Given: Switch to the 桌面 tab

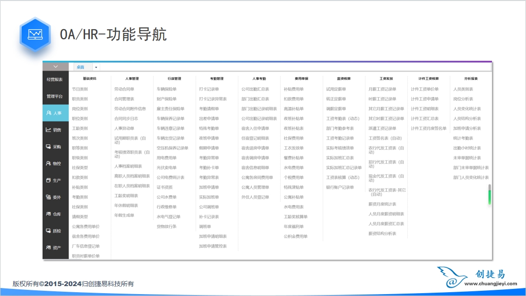Looking at the screenshot, I should click(x=80, y=67).
